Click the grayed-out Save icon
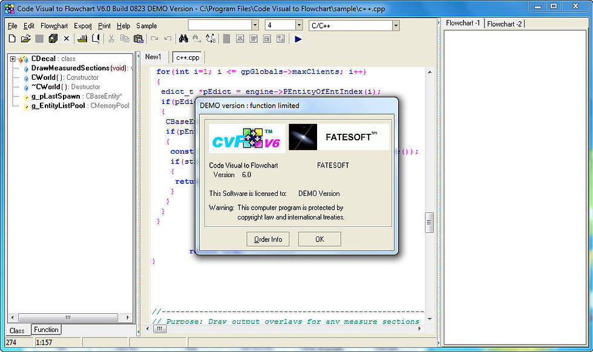 pyautogui.click(x=39, y=39)
